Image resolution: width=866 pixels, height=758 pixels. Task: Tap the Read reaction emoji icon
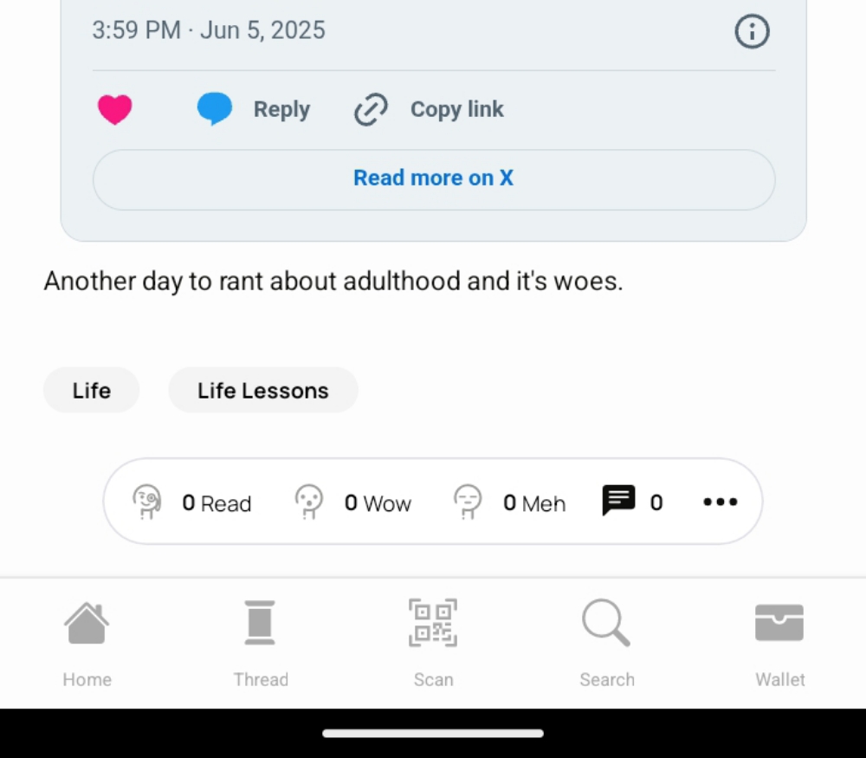(147, 502)
